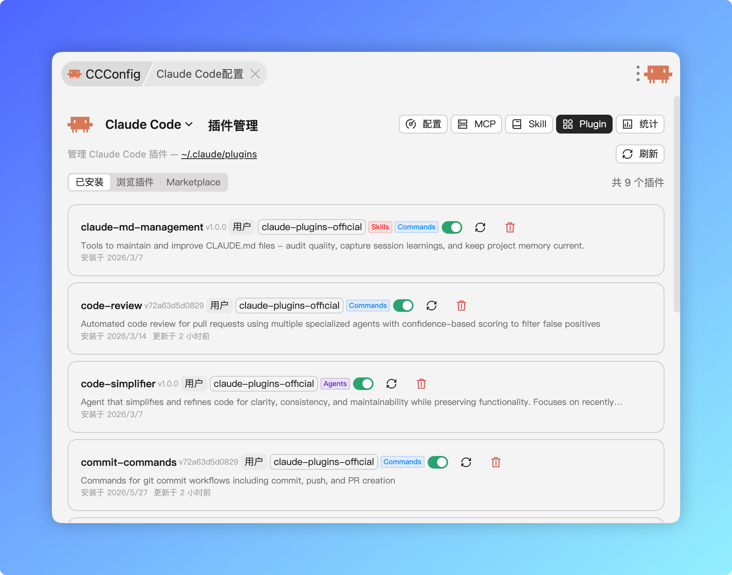Select the claude-md-management plugin name
732x575 pixels.
tap(142, 227)
